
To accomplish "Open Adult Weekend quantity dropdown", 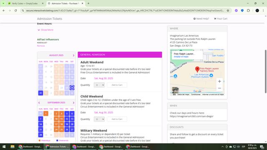I will [99, 85].
